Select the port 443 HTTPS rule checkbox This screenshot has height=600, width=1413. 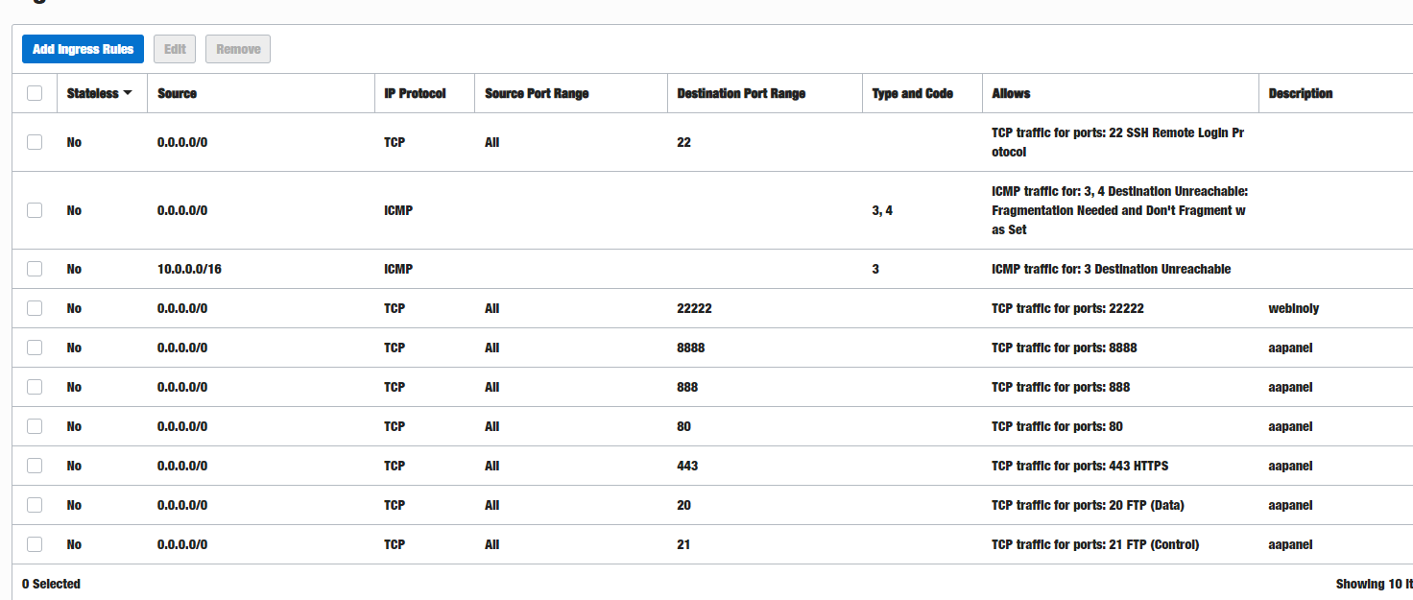(x=35, y=466)
